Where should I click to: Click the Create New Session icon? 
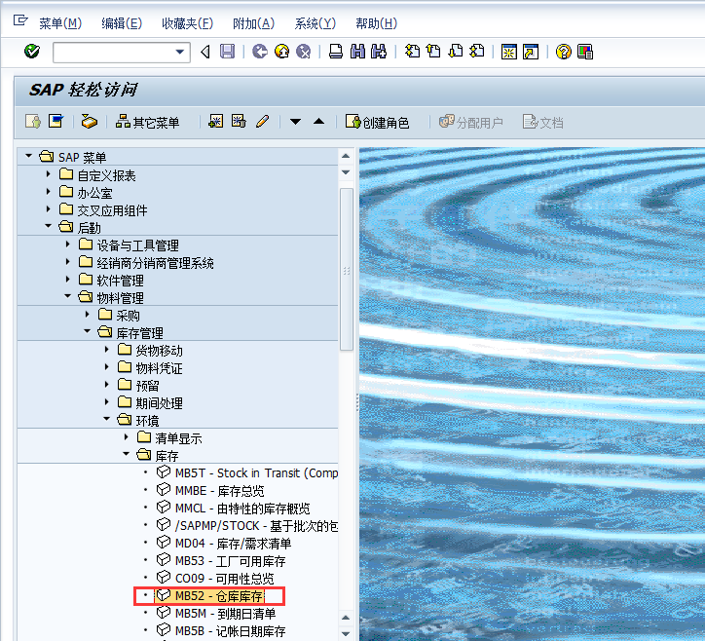[x=509, y=52]
